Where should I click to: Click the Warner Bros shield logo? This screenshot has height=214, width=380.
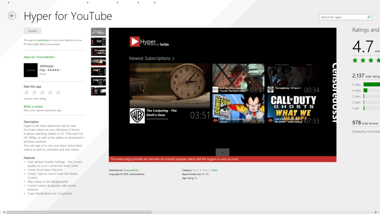click(137, 116)
